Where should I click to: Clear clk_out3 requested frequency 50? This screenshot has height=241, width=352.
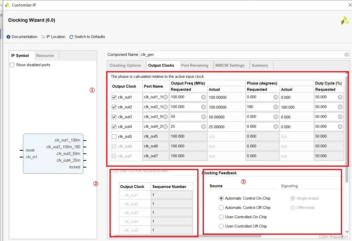pos(204,117)
